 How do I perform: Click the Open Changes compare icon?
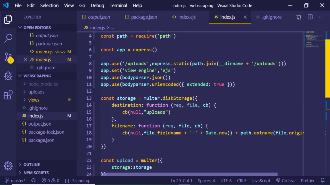tap(299, 17)
